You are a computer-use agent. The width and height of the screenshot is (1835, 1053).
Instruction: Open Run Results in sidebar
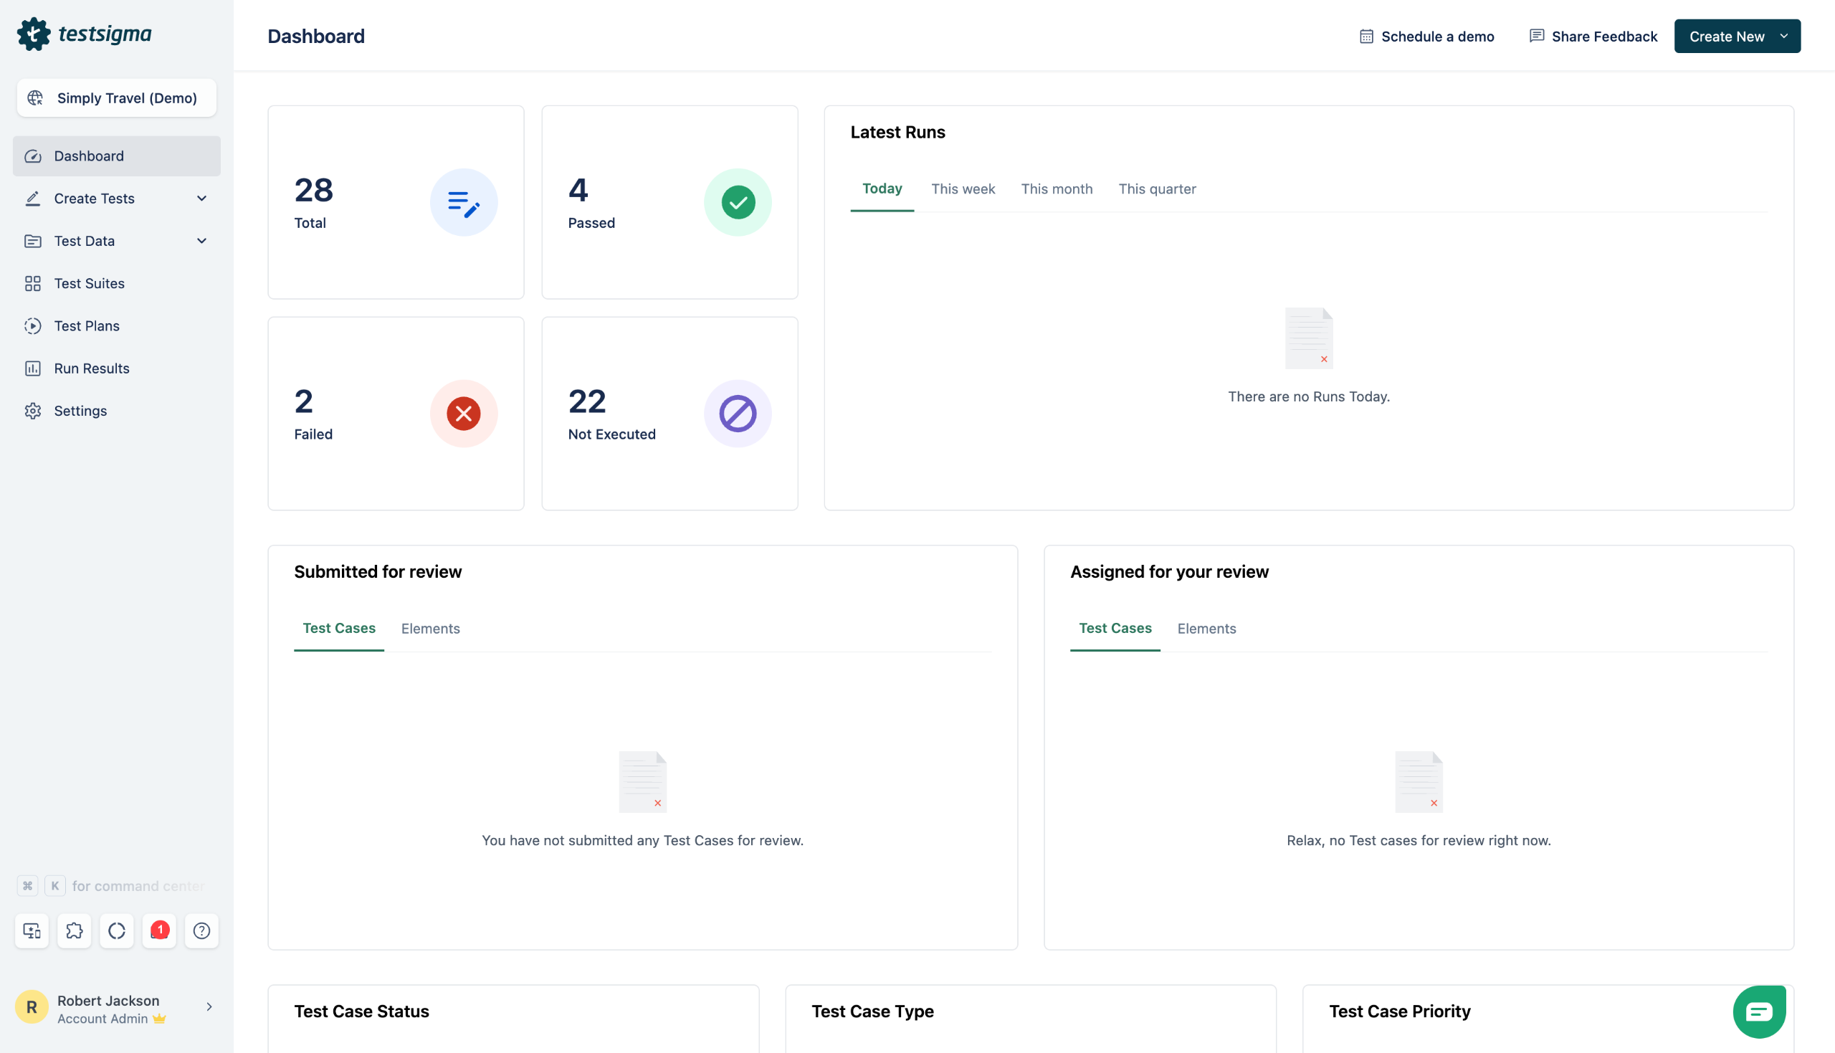91,368
